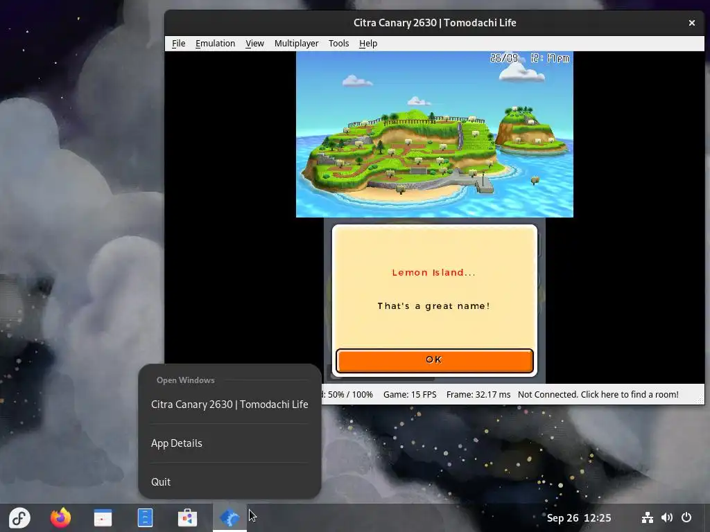Click 'Not Connected. Click here to find a room!'

(598, 394)
